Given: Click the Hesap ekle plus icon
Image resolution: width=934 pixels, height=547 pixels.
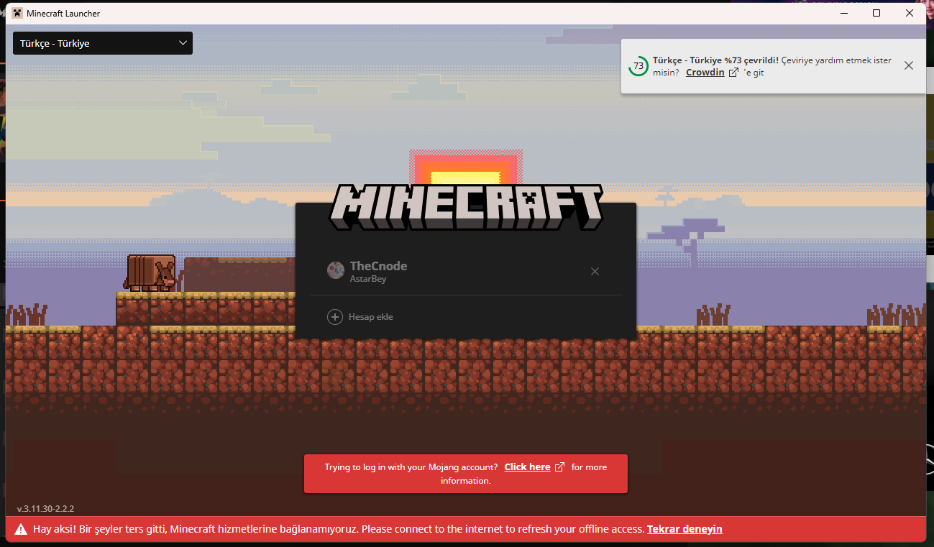Looking at the screenshot, I should (335, 317).
